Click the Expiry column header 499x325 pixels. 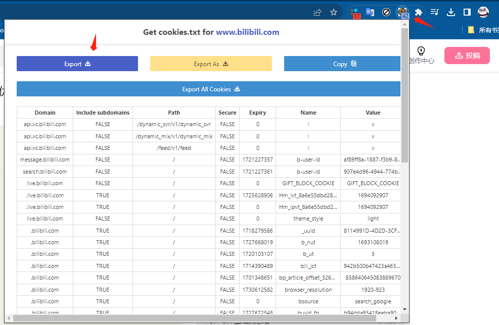[x=257, y=113]
